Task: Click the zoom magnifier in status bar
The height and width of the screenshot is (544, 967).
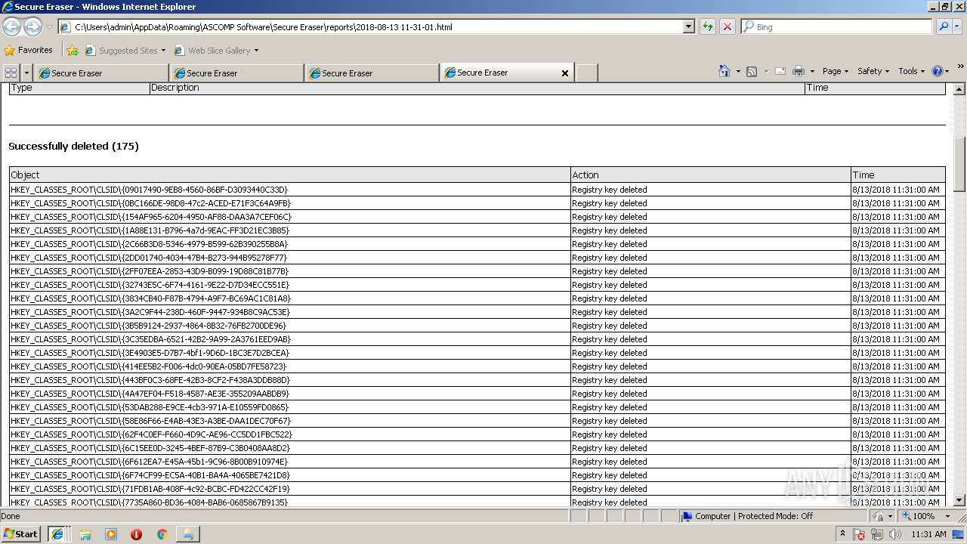Action: point(906,516)
